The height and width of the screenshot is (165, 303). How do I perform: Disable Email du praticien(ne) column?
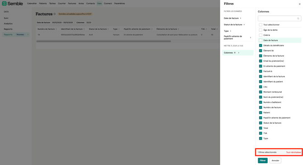coord(260,61)
